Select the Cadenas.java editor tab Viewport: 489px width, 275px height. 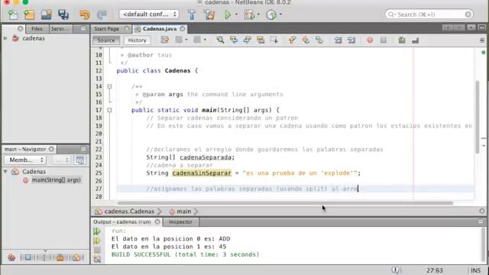(x=160, y=29)
